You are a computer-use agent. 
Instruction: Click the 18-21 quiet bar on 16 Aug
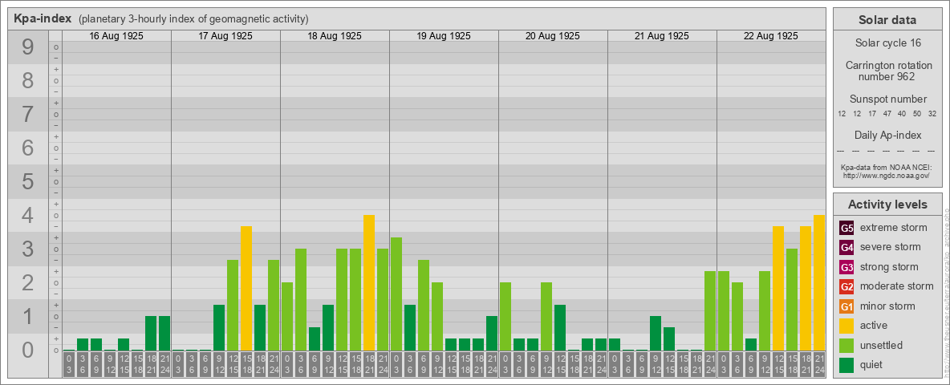(151, 333)
